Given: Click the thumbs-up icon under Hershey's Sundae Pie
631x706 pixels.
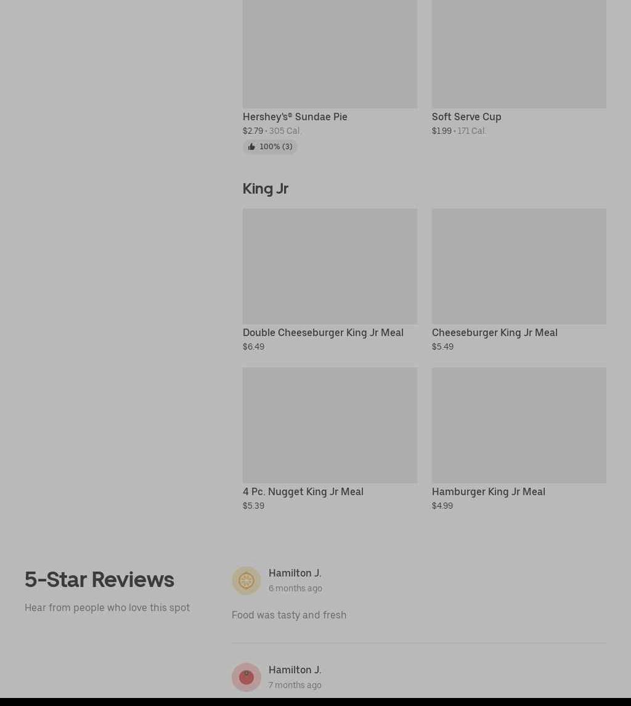Looking at the screenshot, I should (251, 146).
